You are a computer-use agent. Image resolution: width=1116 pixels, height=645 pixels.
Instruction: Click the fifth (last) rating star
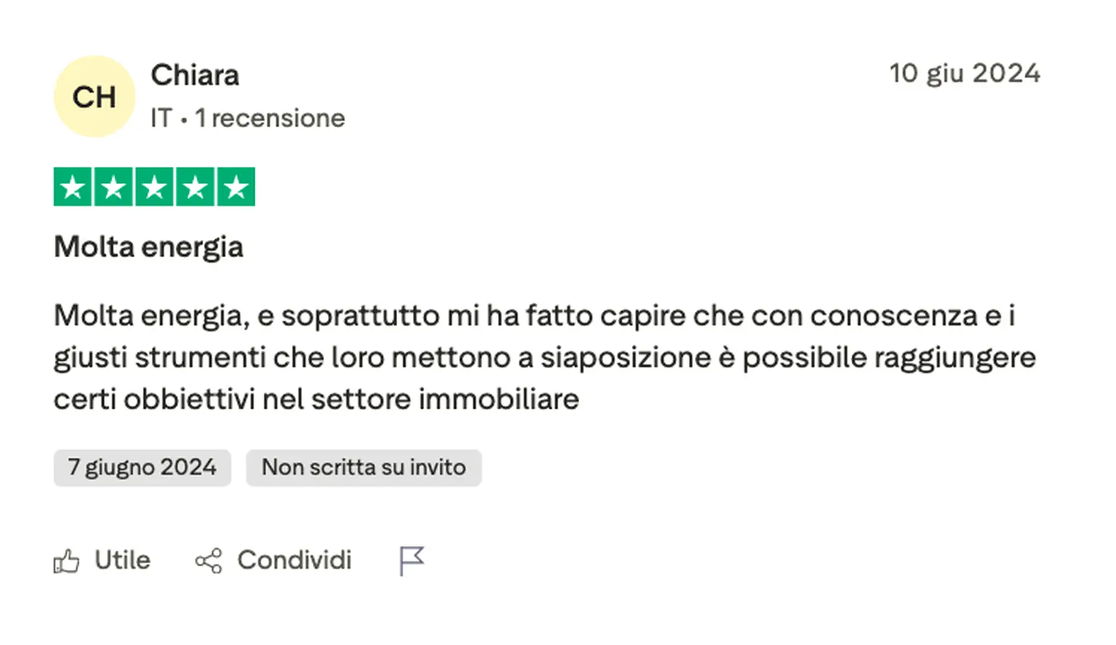(236, 187)
